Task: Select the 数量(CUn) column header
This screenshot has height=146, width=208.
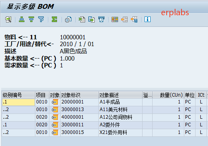Action: pyautogui.click(x=168, y=95)
